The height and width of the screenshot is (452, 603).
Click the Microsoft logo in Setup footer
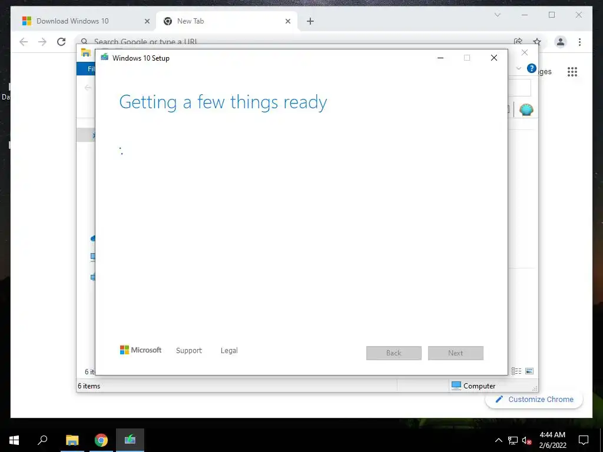click(x=141, y=350)
